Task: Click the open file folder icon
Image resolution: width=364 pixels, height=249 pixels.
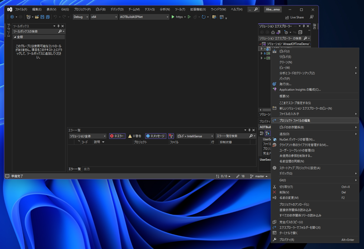Action: (37, 17)
